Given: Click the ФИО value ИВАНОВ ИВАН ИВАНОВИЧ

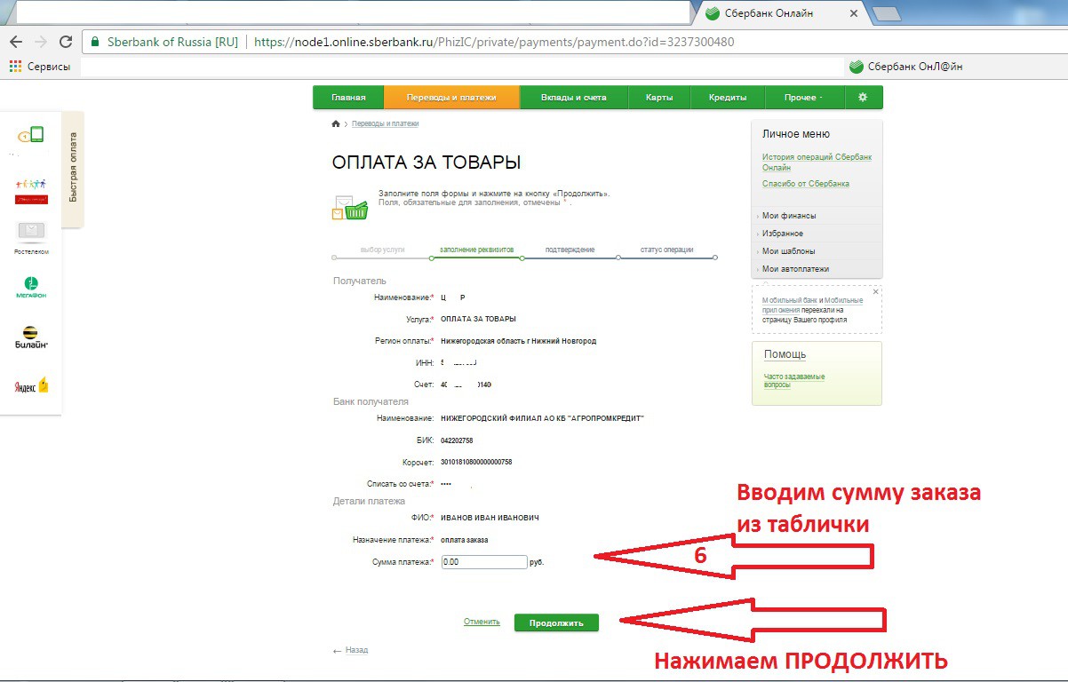Looking at the screenshot, I should pos(490,518).
